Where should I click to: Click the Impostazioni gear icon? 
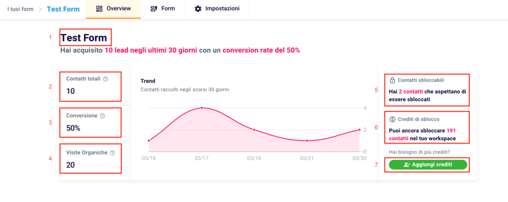click(x=197, y=9)
